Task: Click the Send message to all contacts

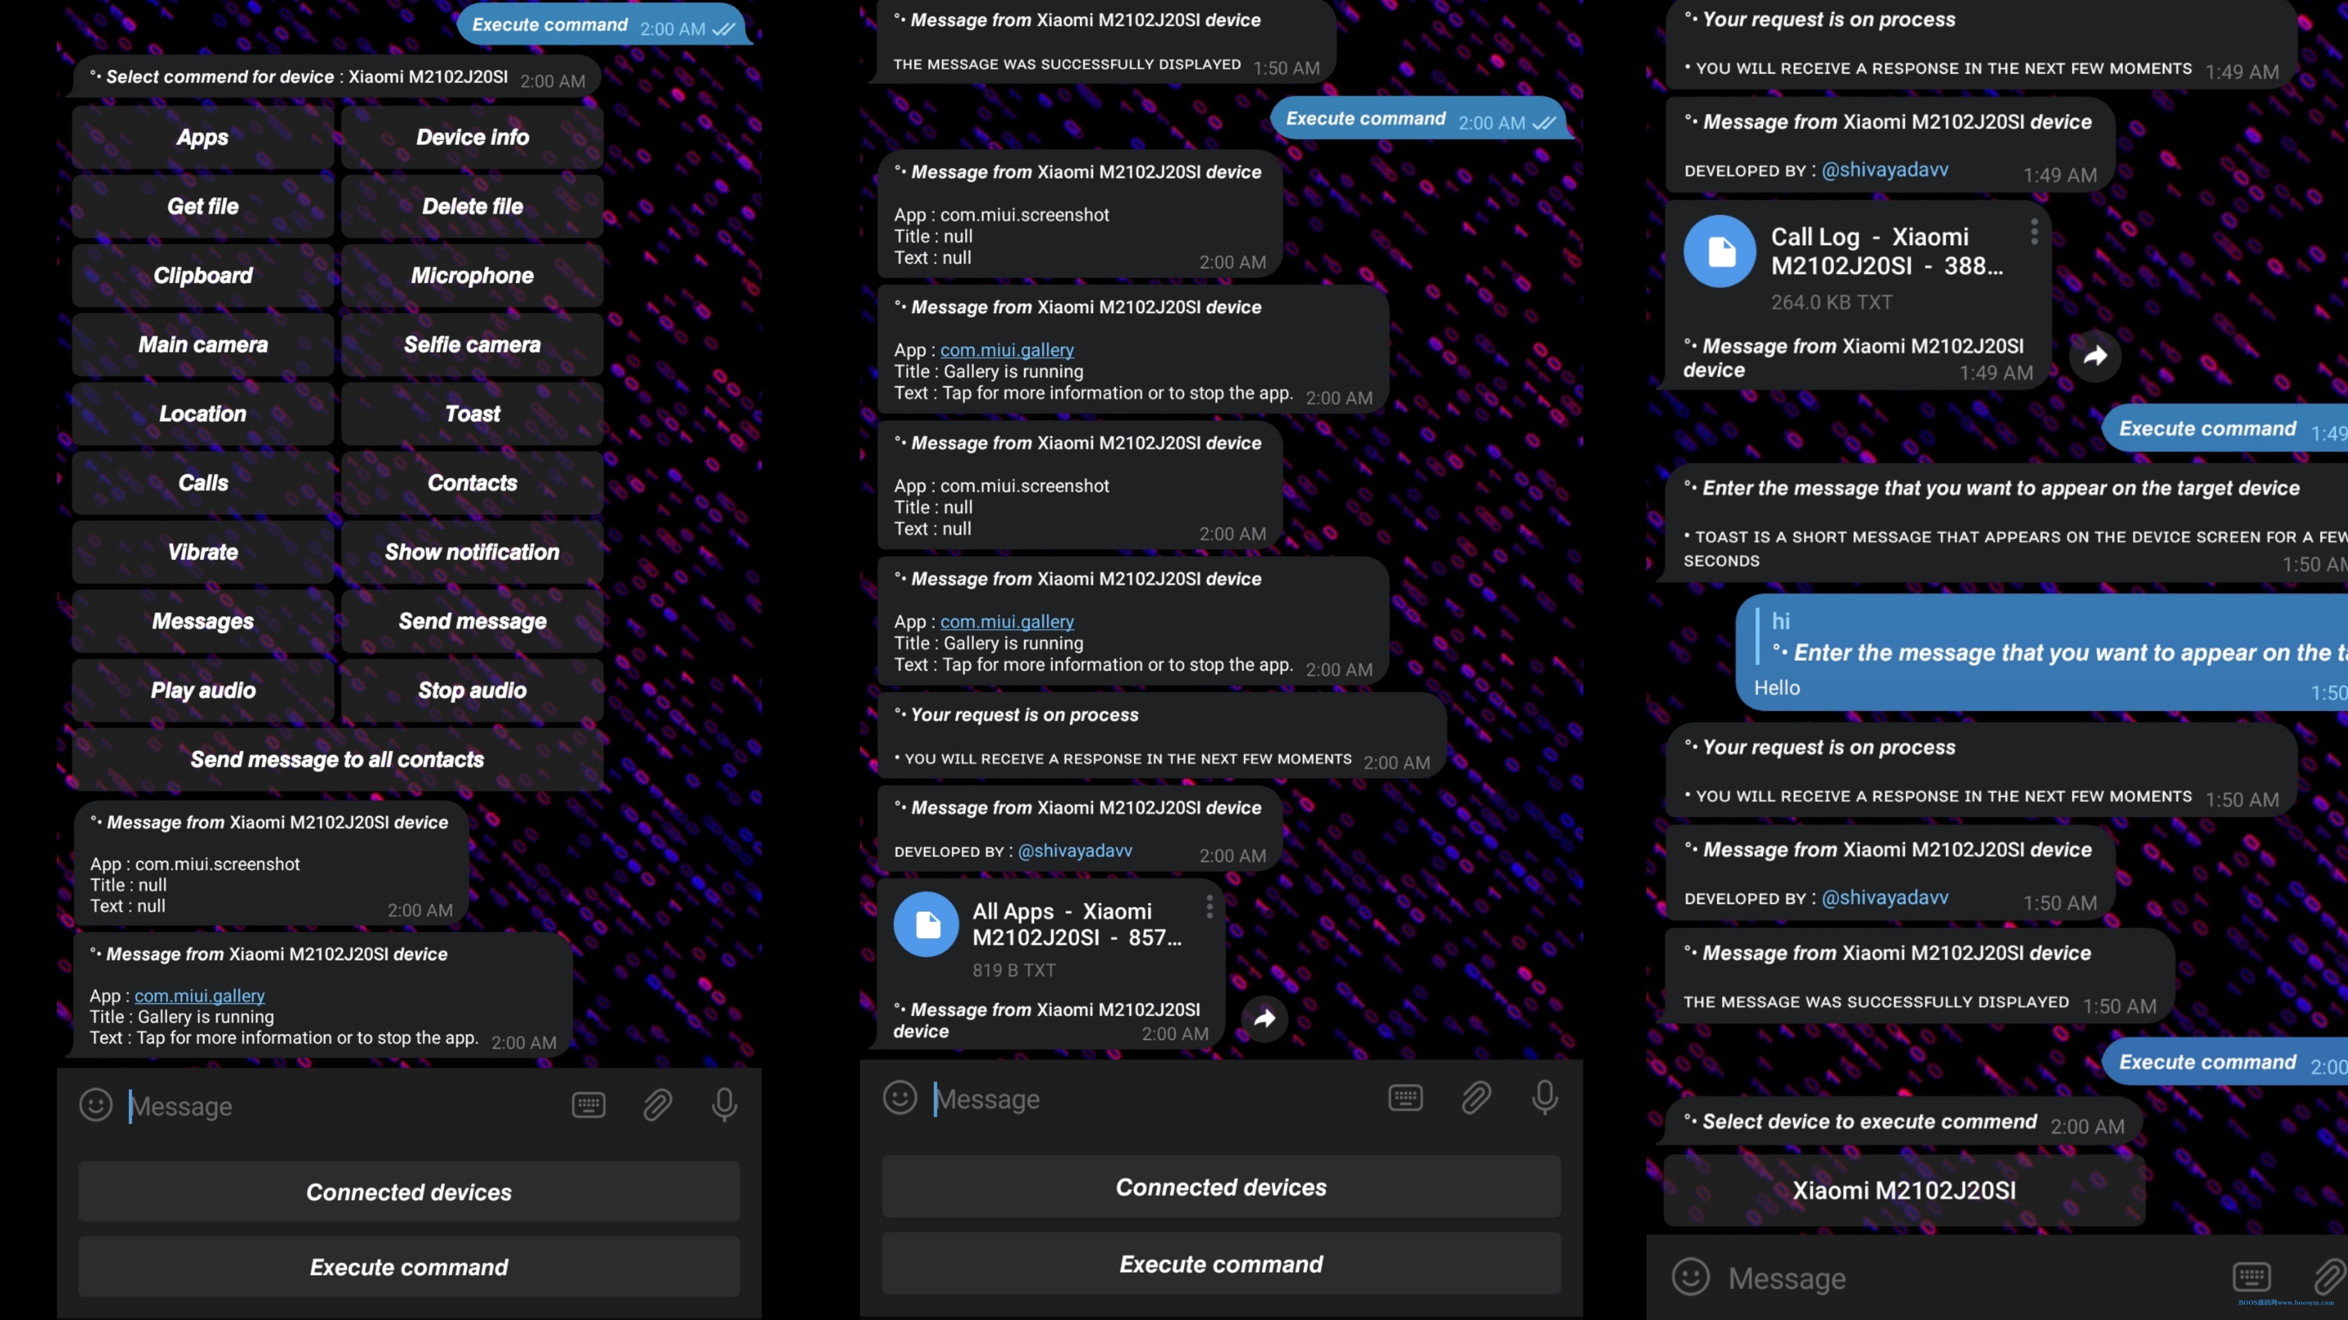Action: (x=337, y=759)
